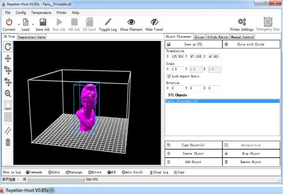Open the Temperature menu
The image size is (283, 194).
tap(41, 12)
